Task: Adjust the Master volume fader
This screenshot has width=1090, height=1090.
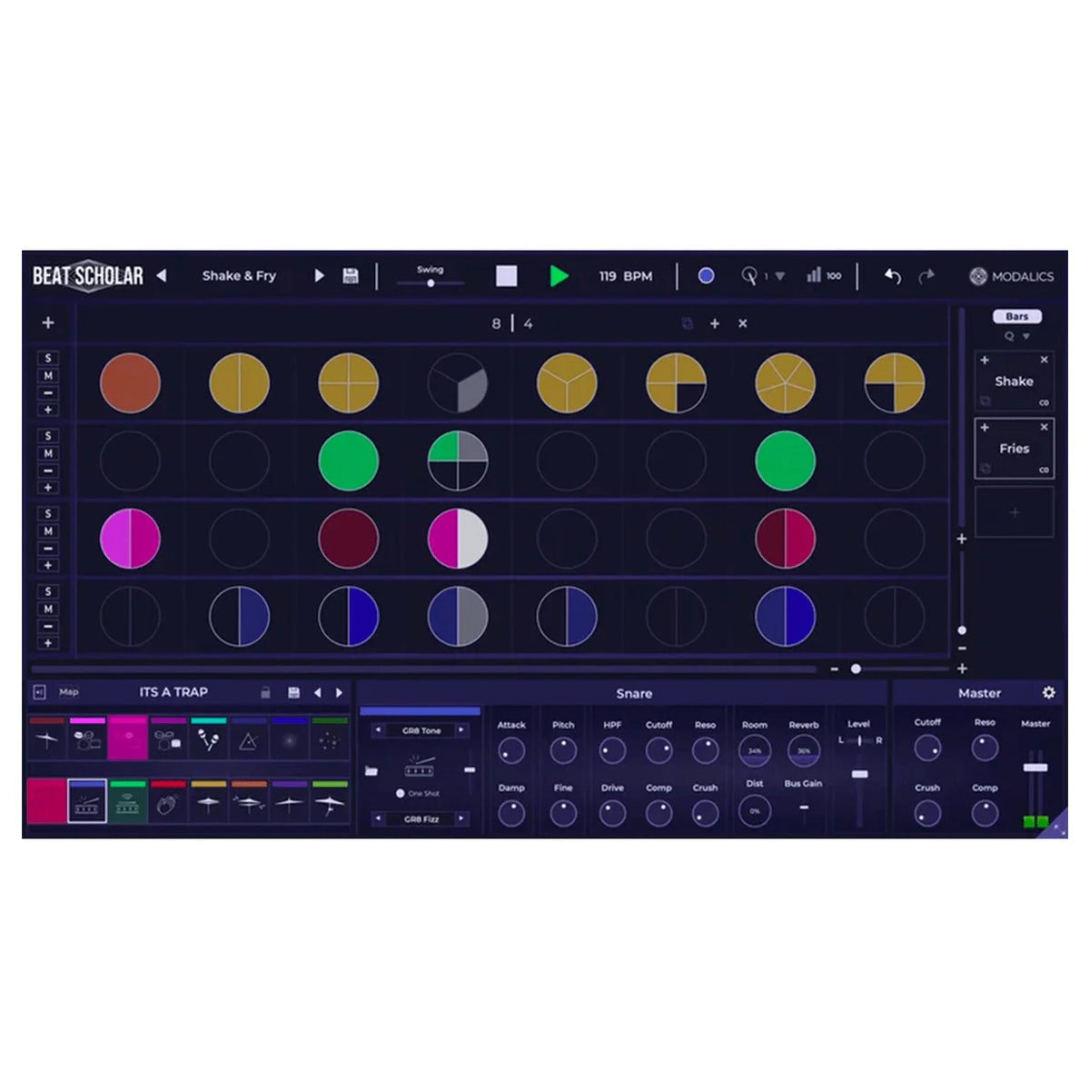Action: coord(1035,768)
